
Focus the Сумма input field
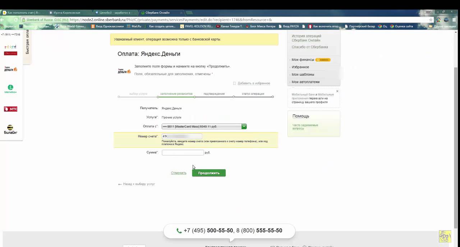pos(183,153)
